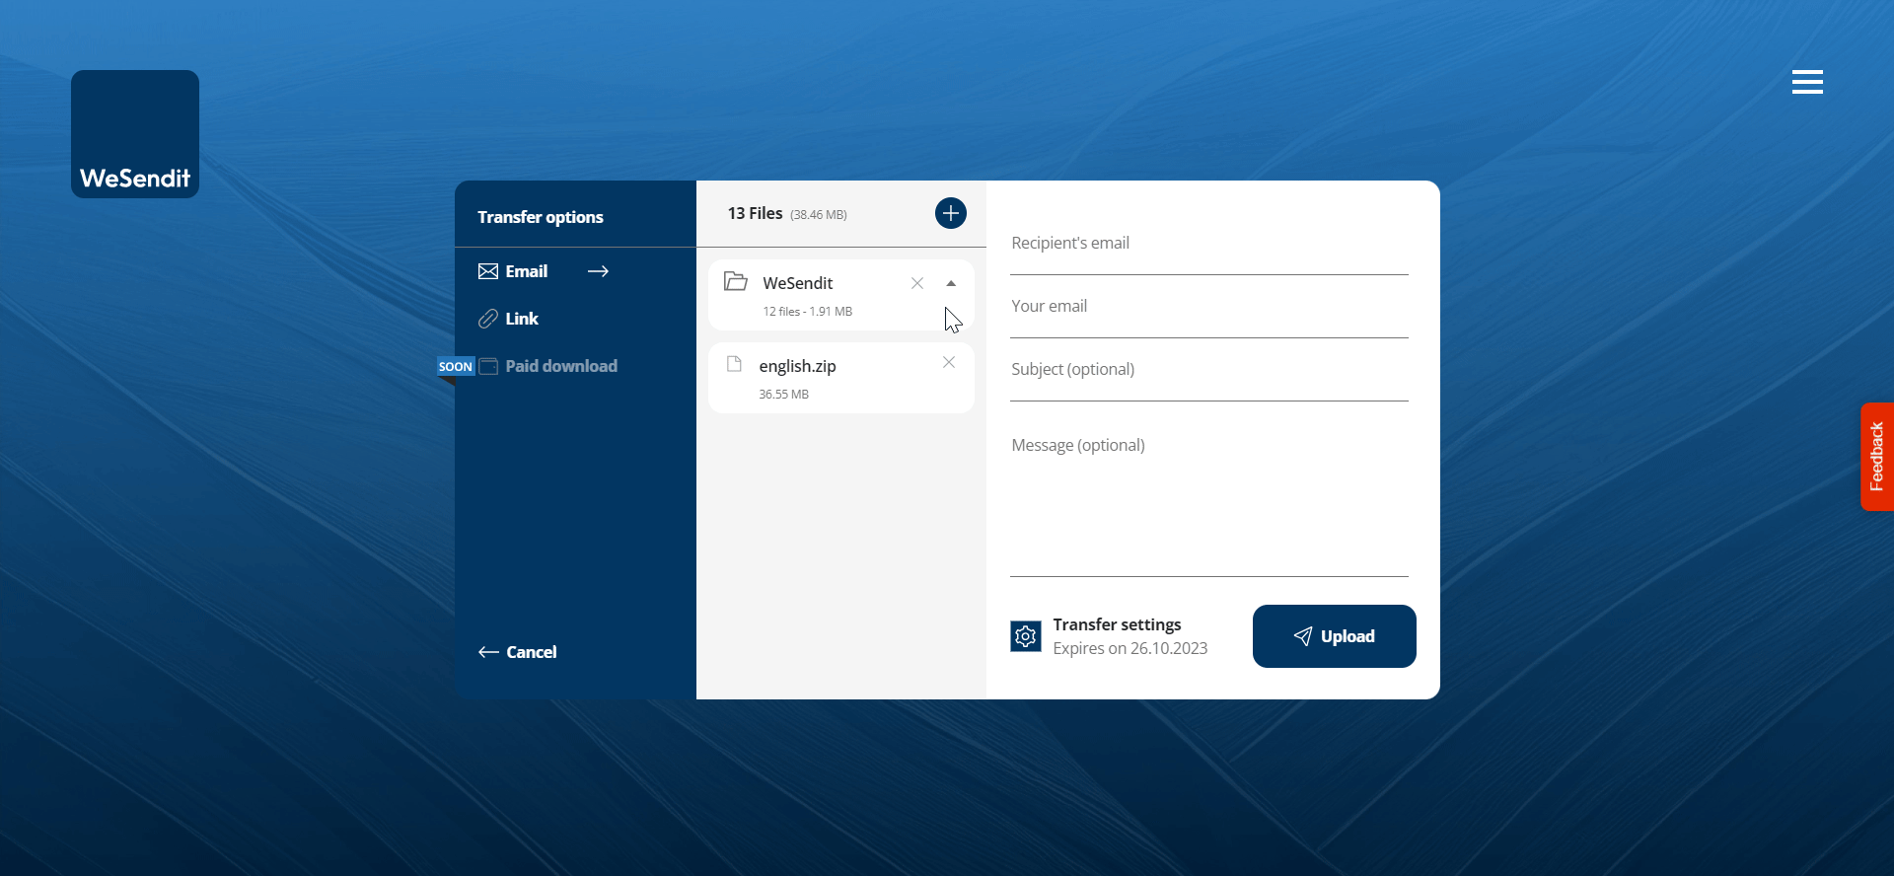The width and height of the screenshot is (1894, 876).
Task: Click the Transfer settings label
Action: pos(1117,624)
